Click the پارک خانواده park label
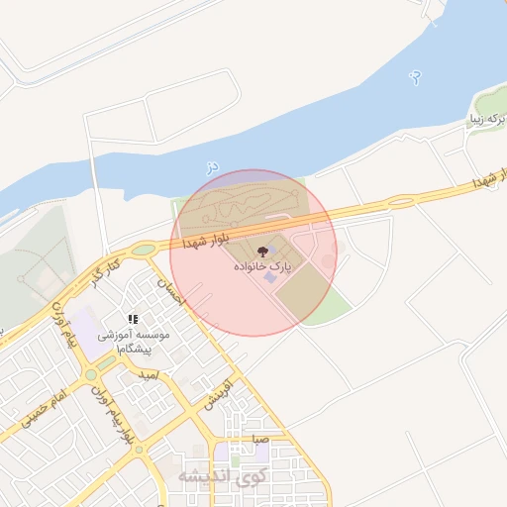The image size is (507, 507). tap(262, 267)
